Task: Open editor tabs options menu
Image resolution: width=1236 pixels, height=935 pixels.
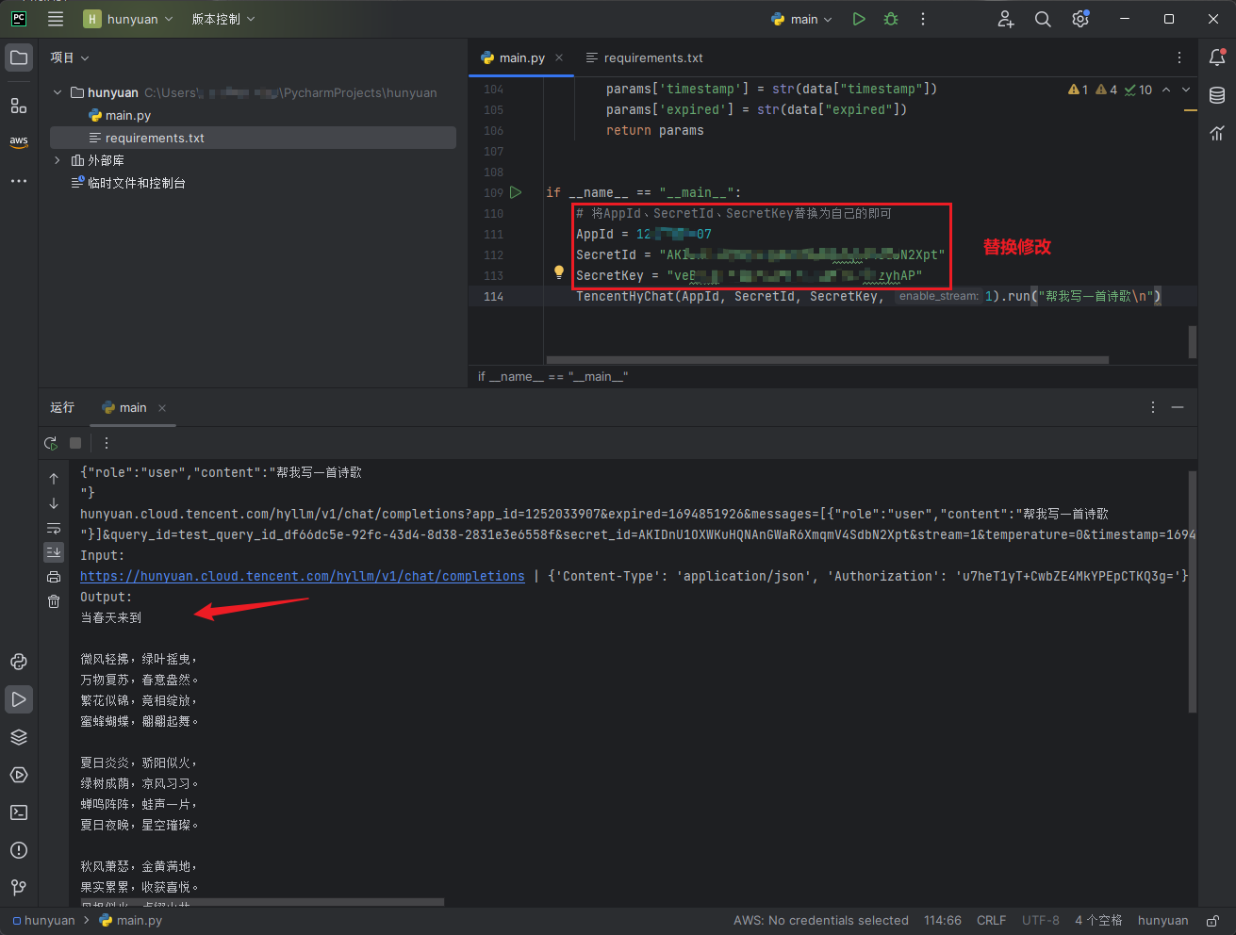Action: tap(1179, 57)
